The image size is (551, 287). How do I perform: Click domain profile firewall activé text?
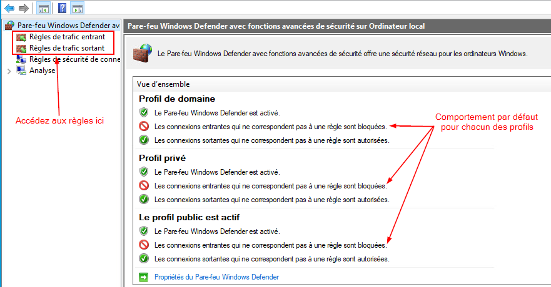pos(217,113)
